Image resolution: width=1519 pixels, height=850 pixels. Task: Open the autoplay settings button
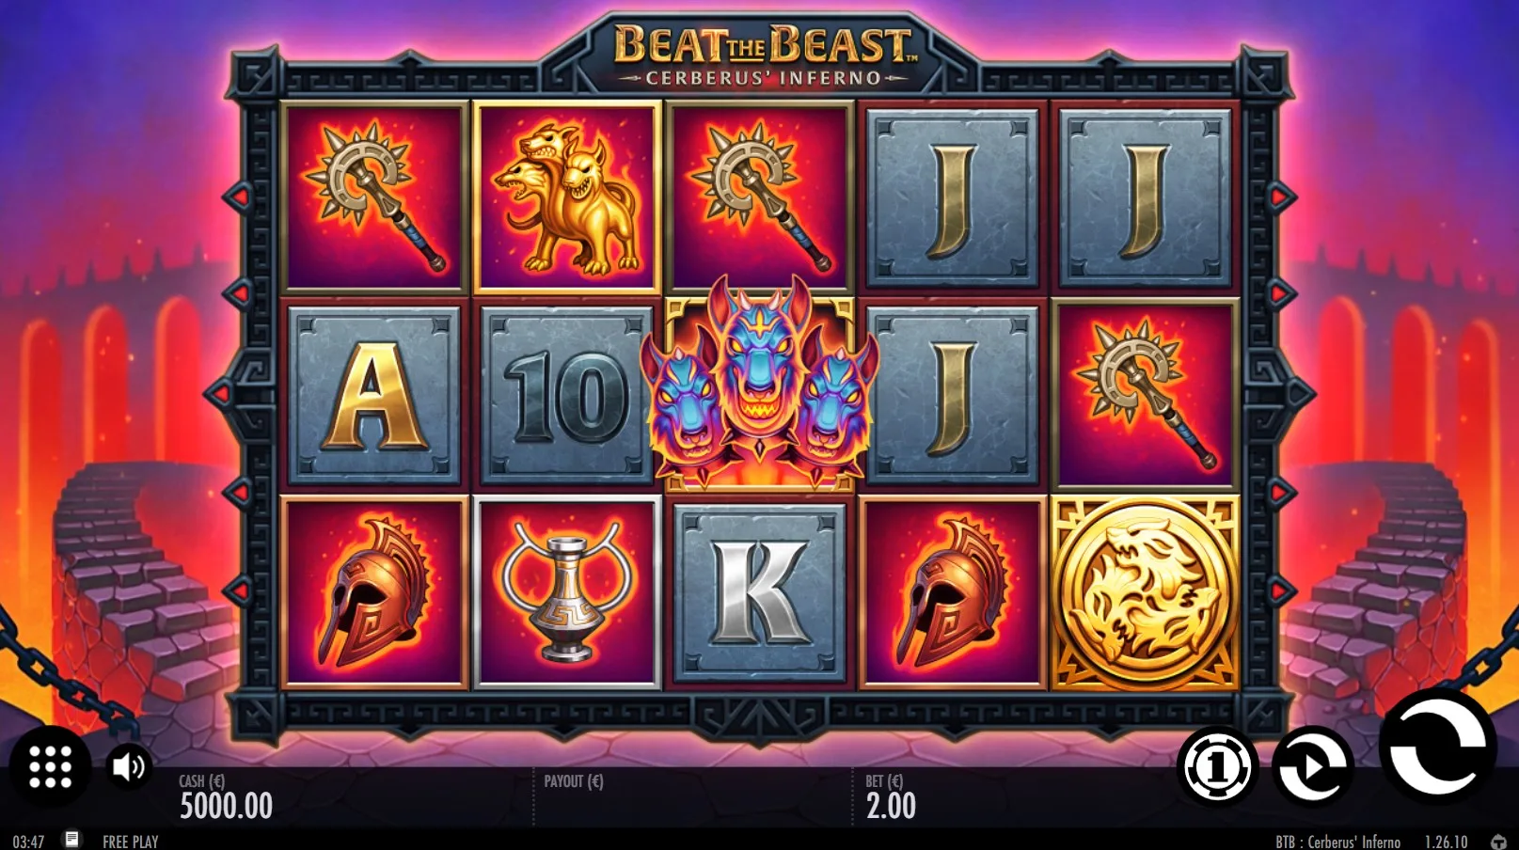click(1313, 767)
